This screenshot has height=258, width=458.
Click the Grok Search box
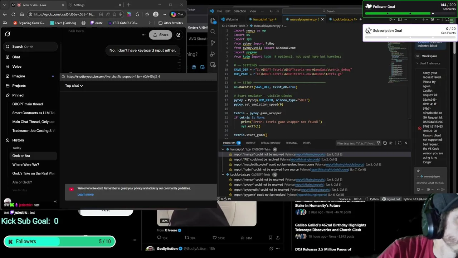point(30,47)
